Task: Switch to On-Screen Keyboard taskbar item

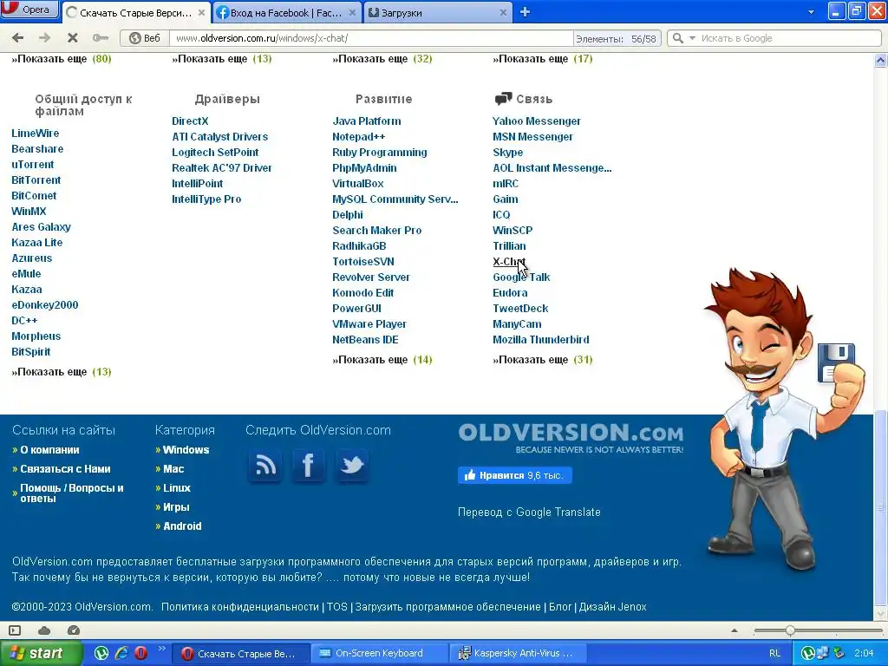Action: coord(380,653)
